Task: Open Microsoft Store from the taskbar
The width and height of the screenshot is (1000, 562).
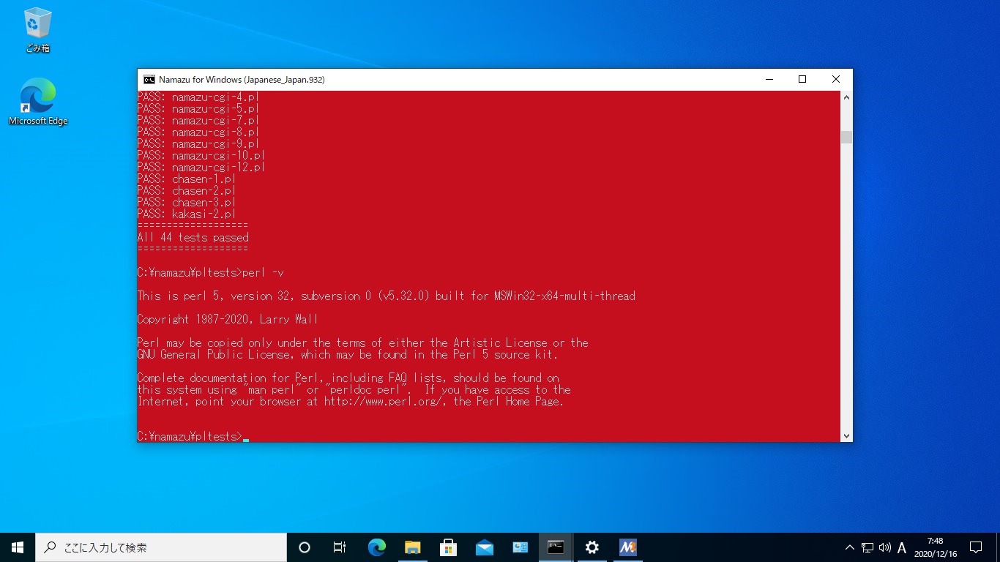Action: pyautogui.click(x=448, y=547)
